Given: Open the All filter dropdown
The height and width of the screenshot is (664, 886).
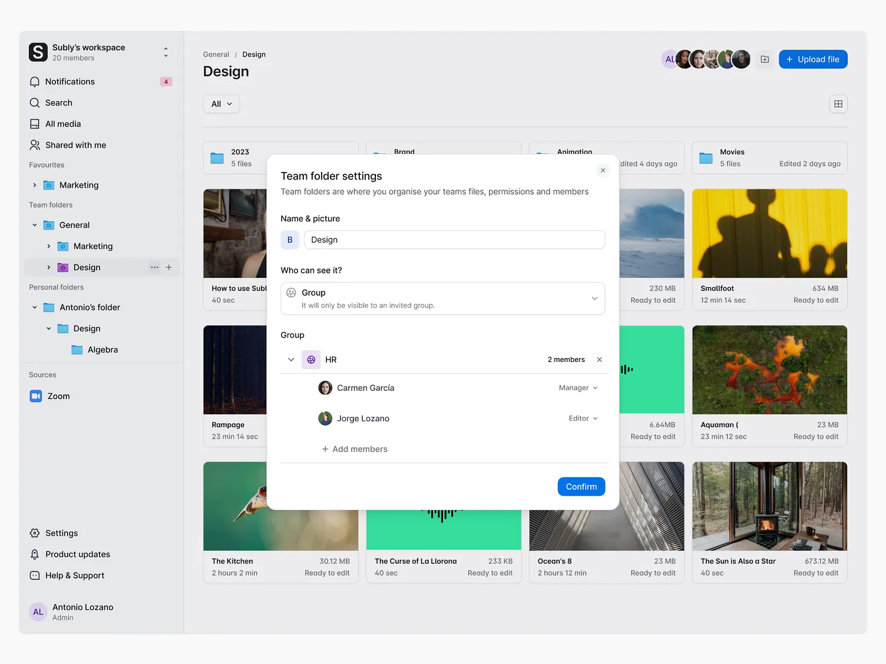Looking at the screenshot, I should coord(221,104).
